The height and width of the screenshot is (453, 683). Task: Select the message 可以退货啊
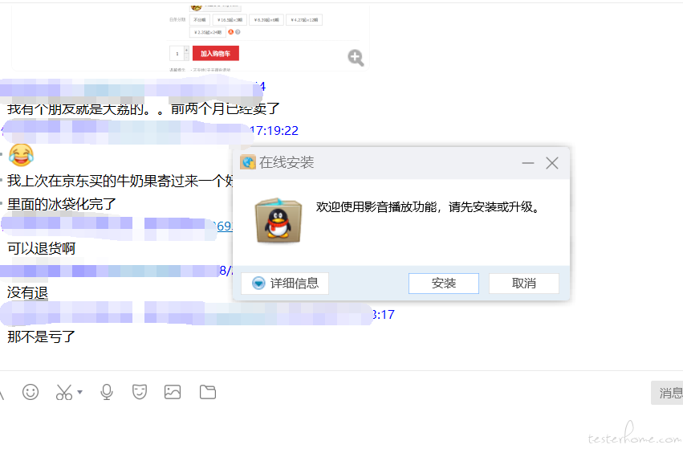pyautogui.click(x=42, y=248)
